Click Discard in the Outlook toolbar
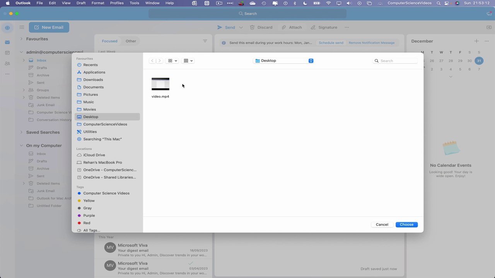This screenshot has height=278, width=495. coord(261,27)
